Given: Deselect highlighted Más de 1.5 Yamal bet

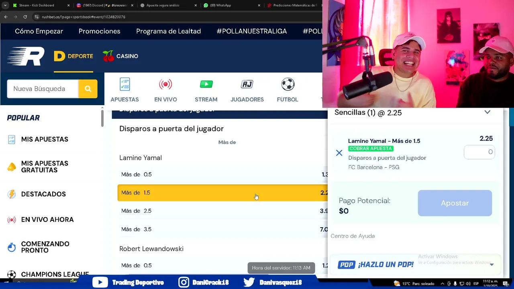Looking at the screenshot, I should coord(223,193).
